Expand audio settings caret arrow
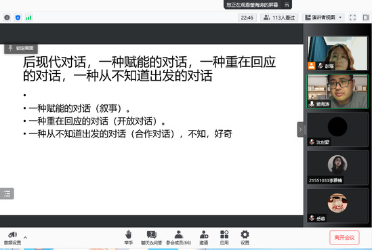Screen dimensions: 372x250 [25, 237]
